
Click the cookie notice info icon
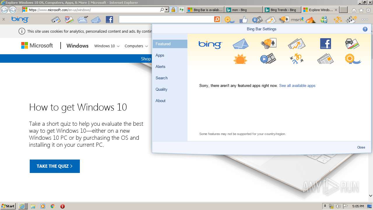coord(22,31)
